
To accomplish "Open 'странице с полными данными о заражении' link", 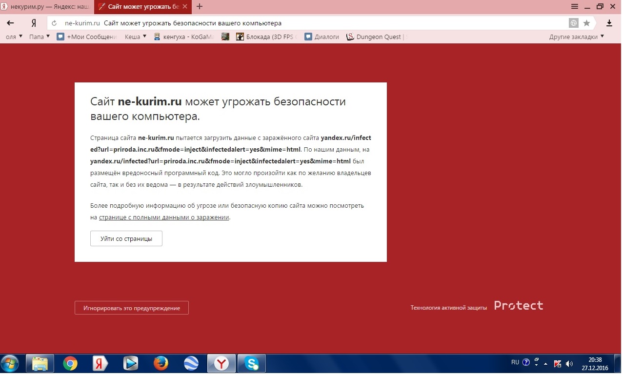I will click(164, 217).
